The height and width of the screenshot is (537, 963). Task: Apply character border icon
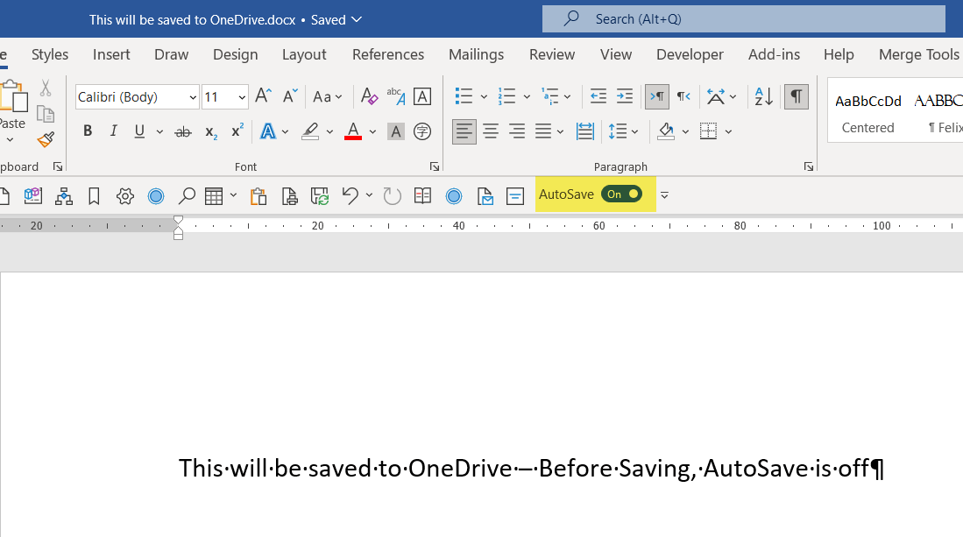pos(422,96)
